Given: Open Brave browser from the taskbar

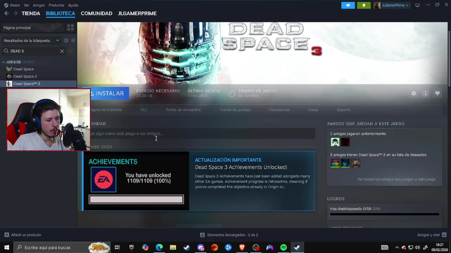Looking at the screenshot, I should (x=242, y=247).
